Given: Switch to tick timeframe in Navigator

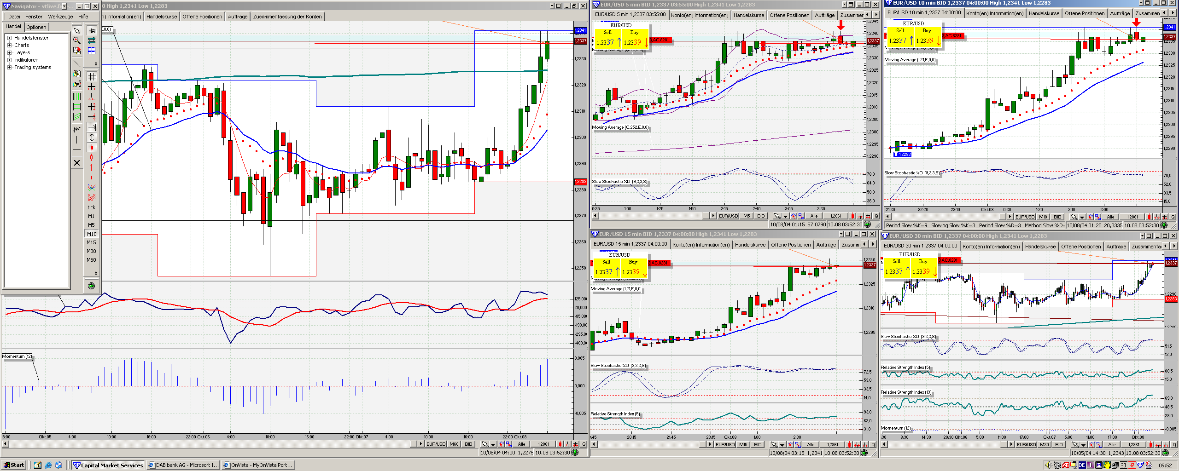Looking at the screenshot, I should 91,207.
